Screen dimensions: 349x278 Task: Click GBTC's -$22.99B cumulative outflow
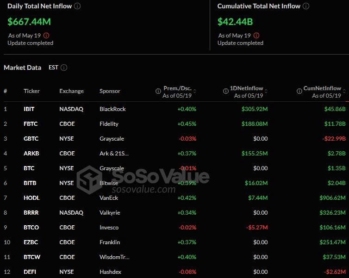coord(334,139)
